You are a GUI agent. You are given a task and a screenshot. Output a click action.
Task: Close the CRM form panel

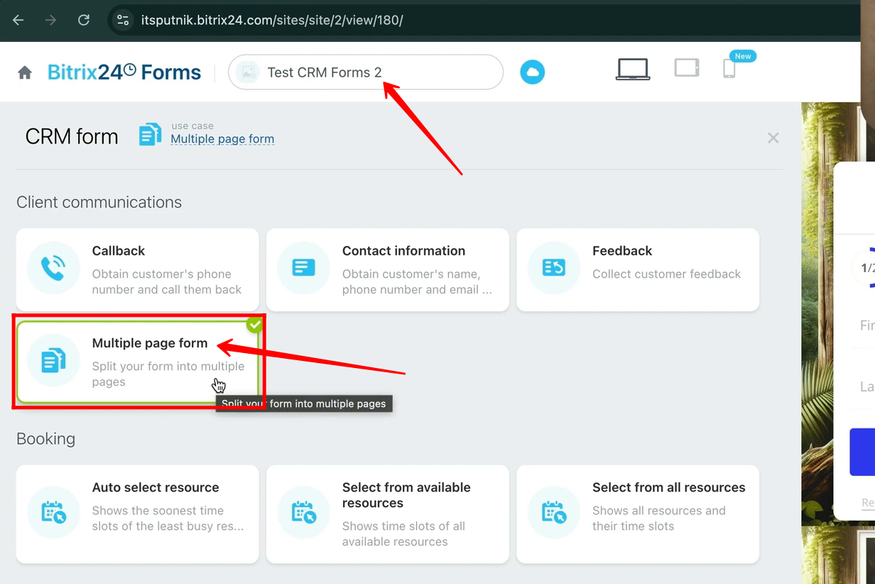click(x=773, y=138)
